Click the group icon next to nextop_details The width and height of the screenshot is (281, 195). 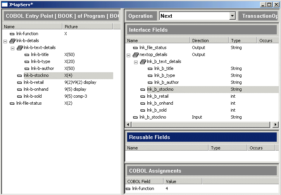135,55
